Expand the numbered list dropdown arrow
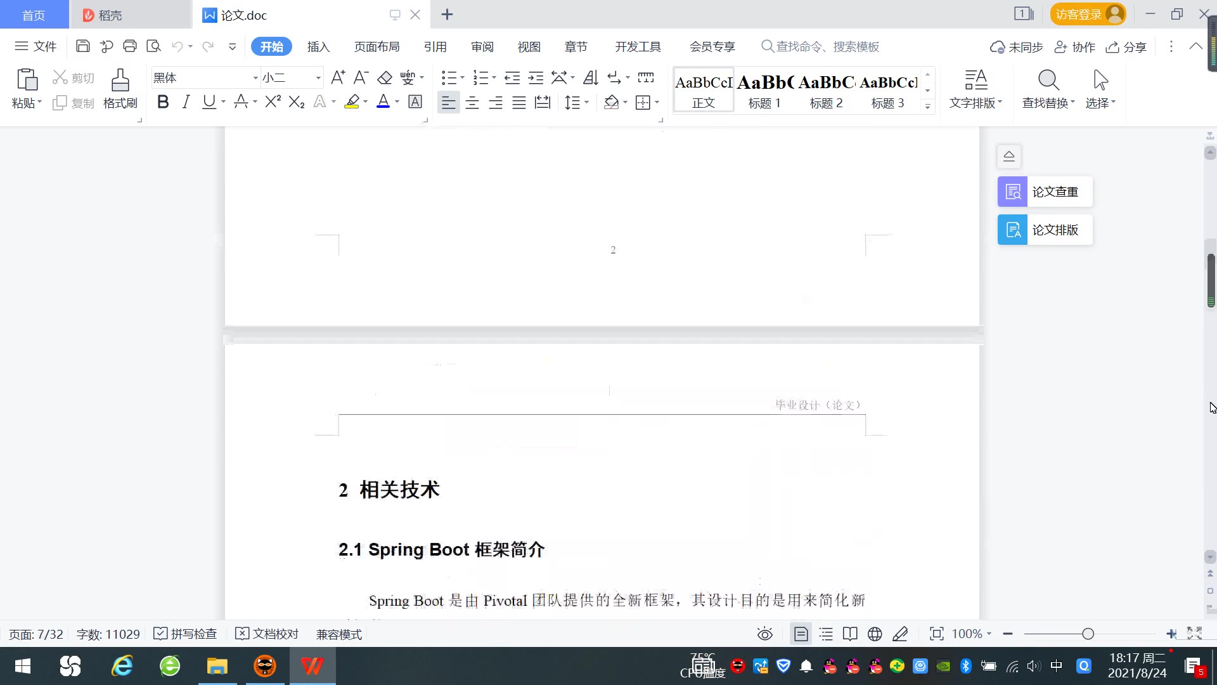Viewport: 1217px width, 685px height. [x=494, y=78]
